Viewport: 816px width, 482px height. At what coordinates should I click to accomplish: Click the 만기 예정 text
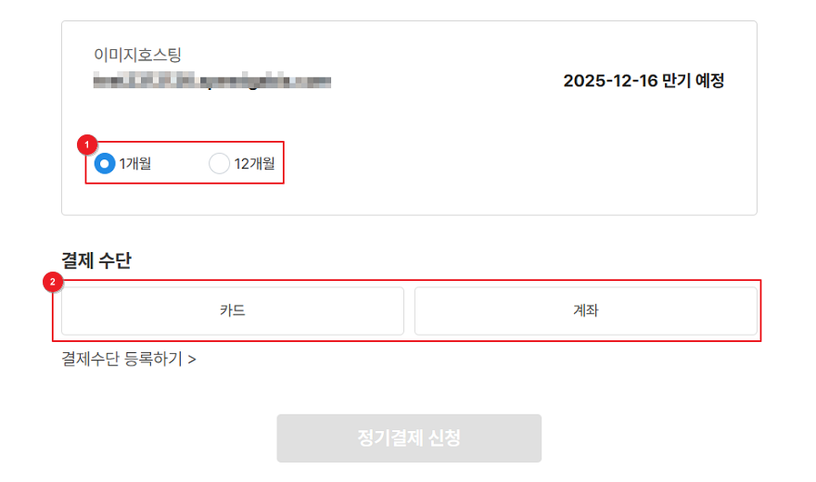(694, 81)
